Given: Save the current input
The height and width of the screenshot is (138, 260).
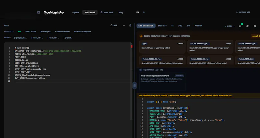Looking at the screenshot, I should point(114,26).
